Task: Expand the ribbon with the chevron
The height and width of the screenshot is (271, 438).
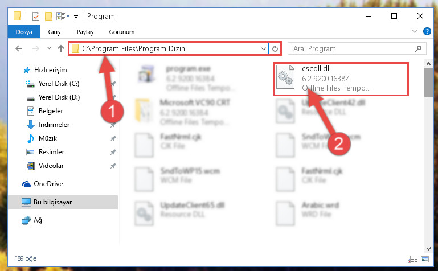Action: (415, 31)
